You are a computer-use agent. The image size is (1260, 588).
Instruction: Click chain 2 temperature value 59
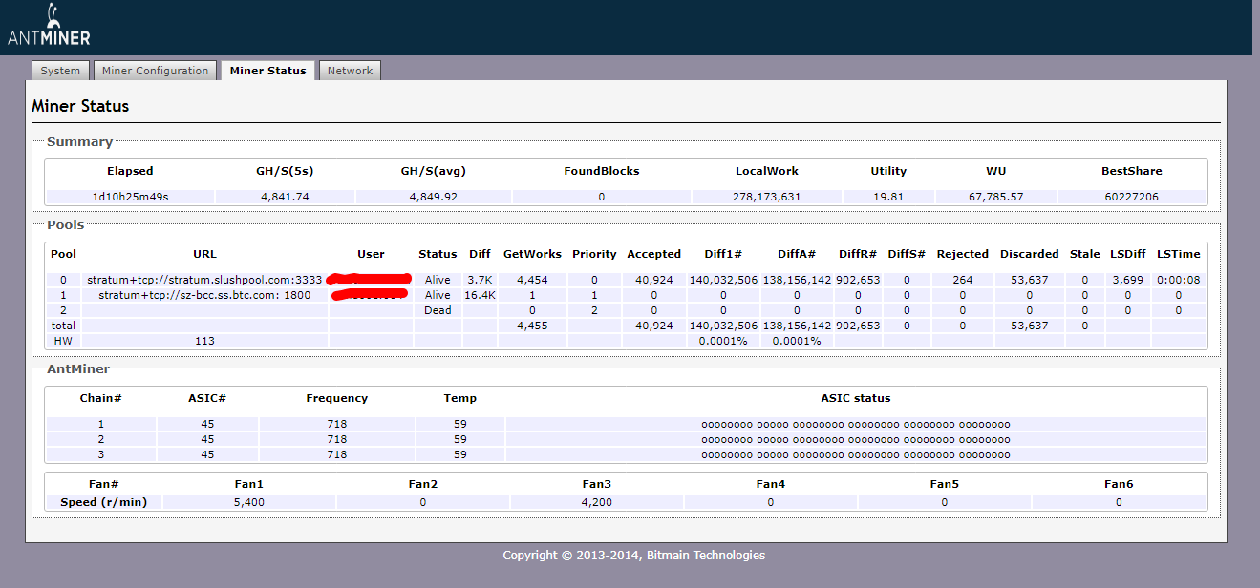(x=460, y=439)
